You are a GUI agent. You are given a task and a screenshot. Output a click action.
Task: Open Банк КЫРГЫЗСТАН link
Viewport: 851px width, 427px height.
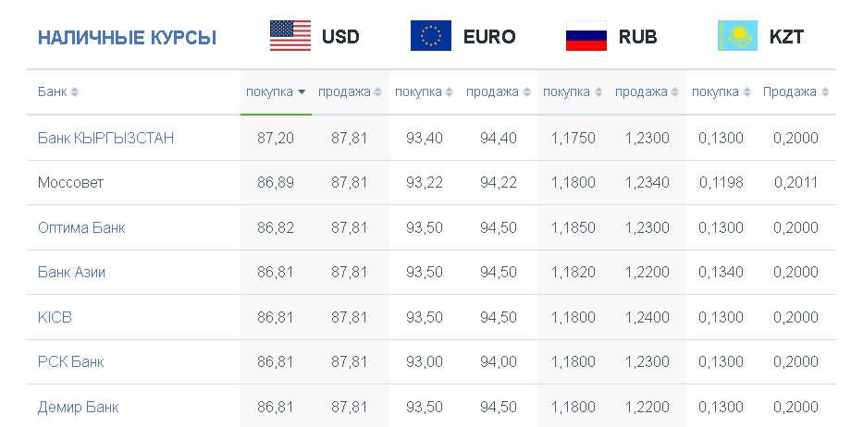tap(105, 138)
